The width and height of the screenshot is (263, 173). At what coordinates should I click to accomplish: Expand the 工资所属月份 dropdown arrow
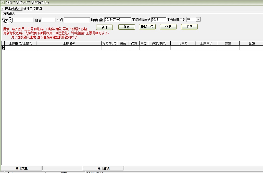click(198, 19)
